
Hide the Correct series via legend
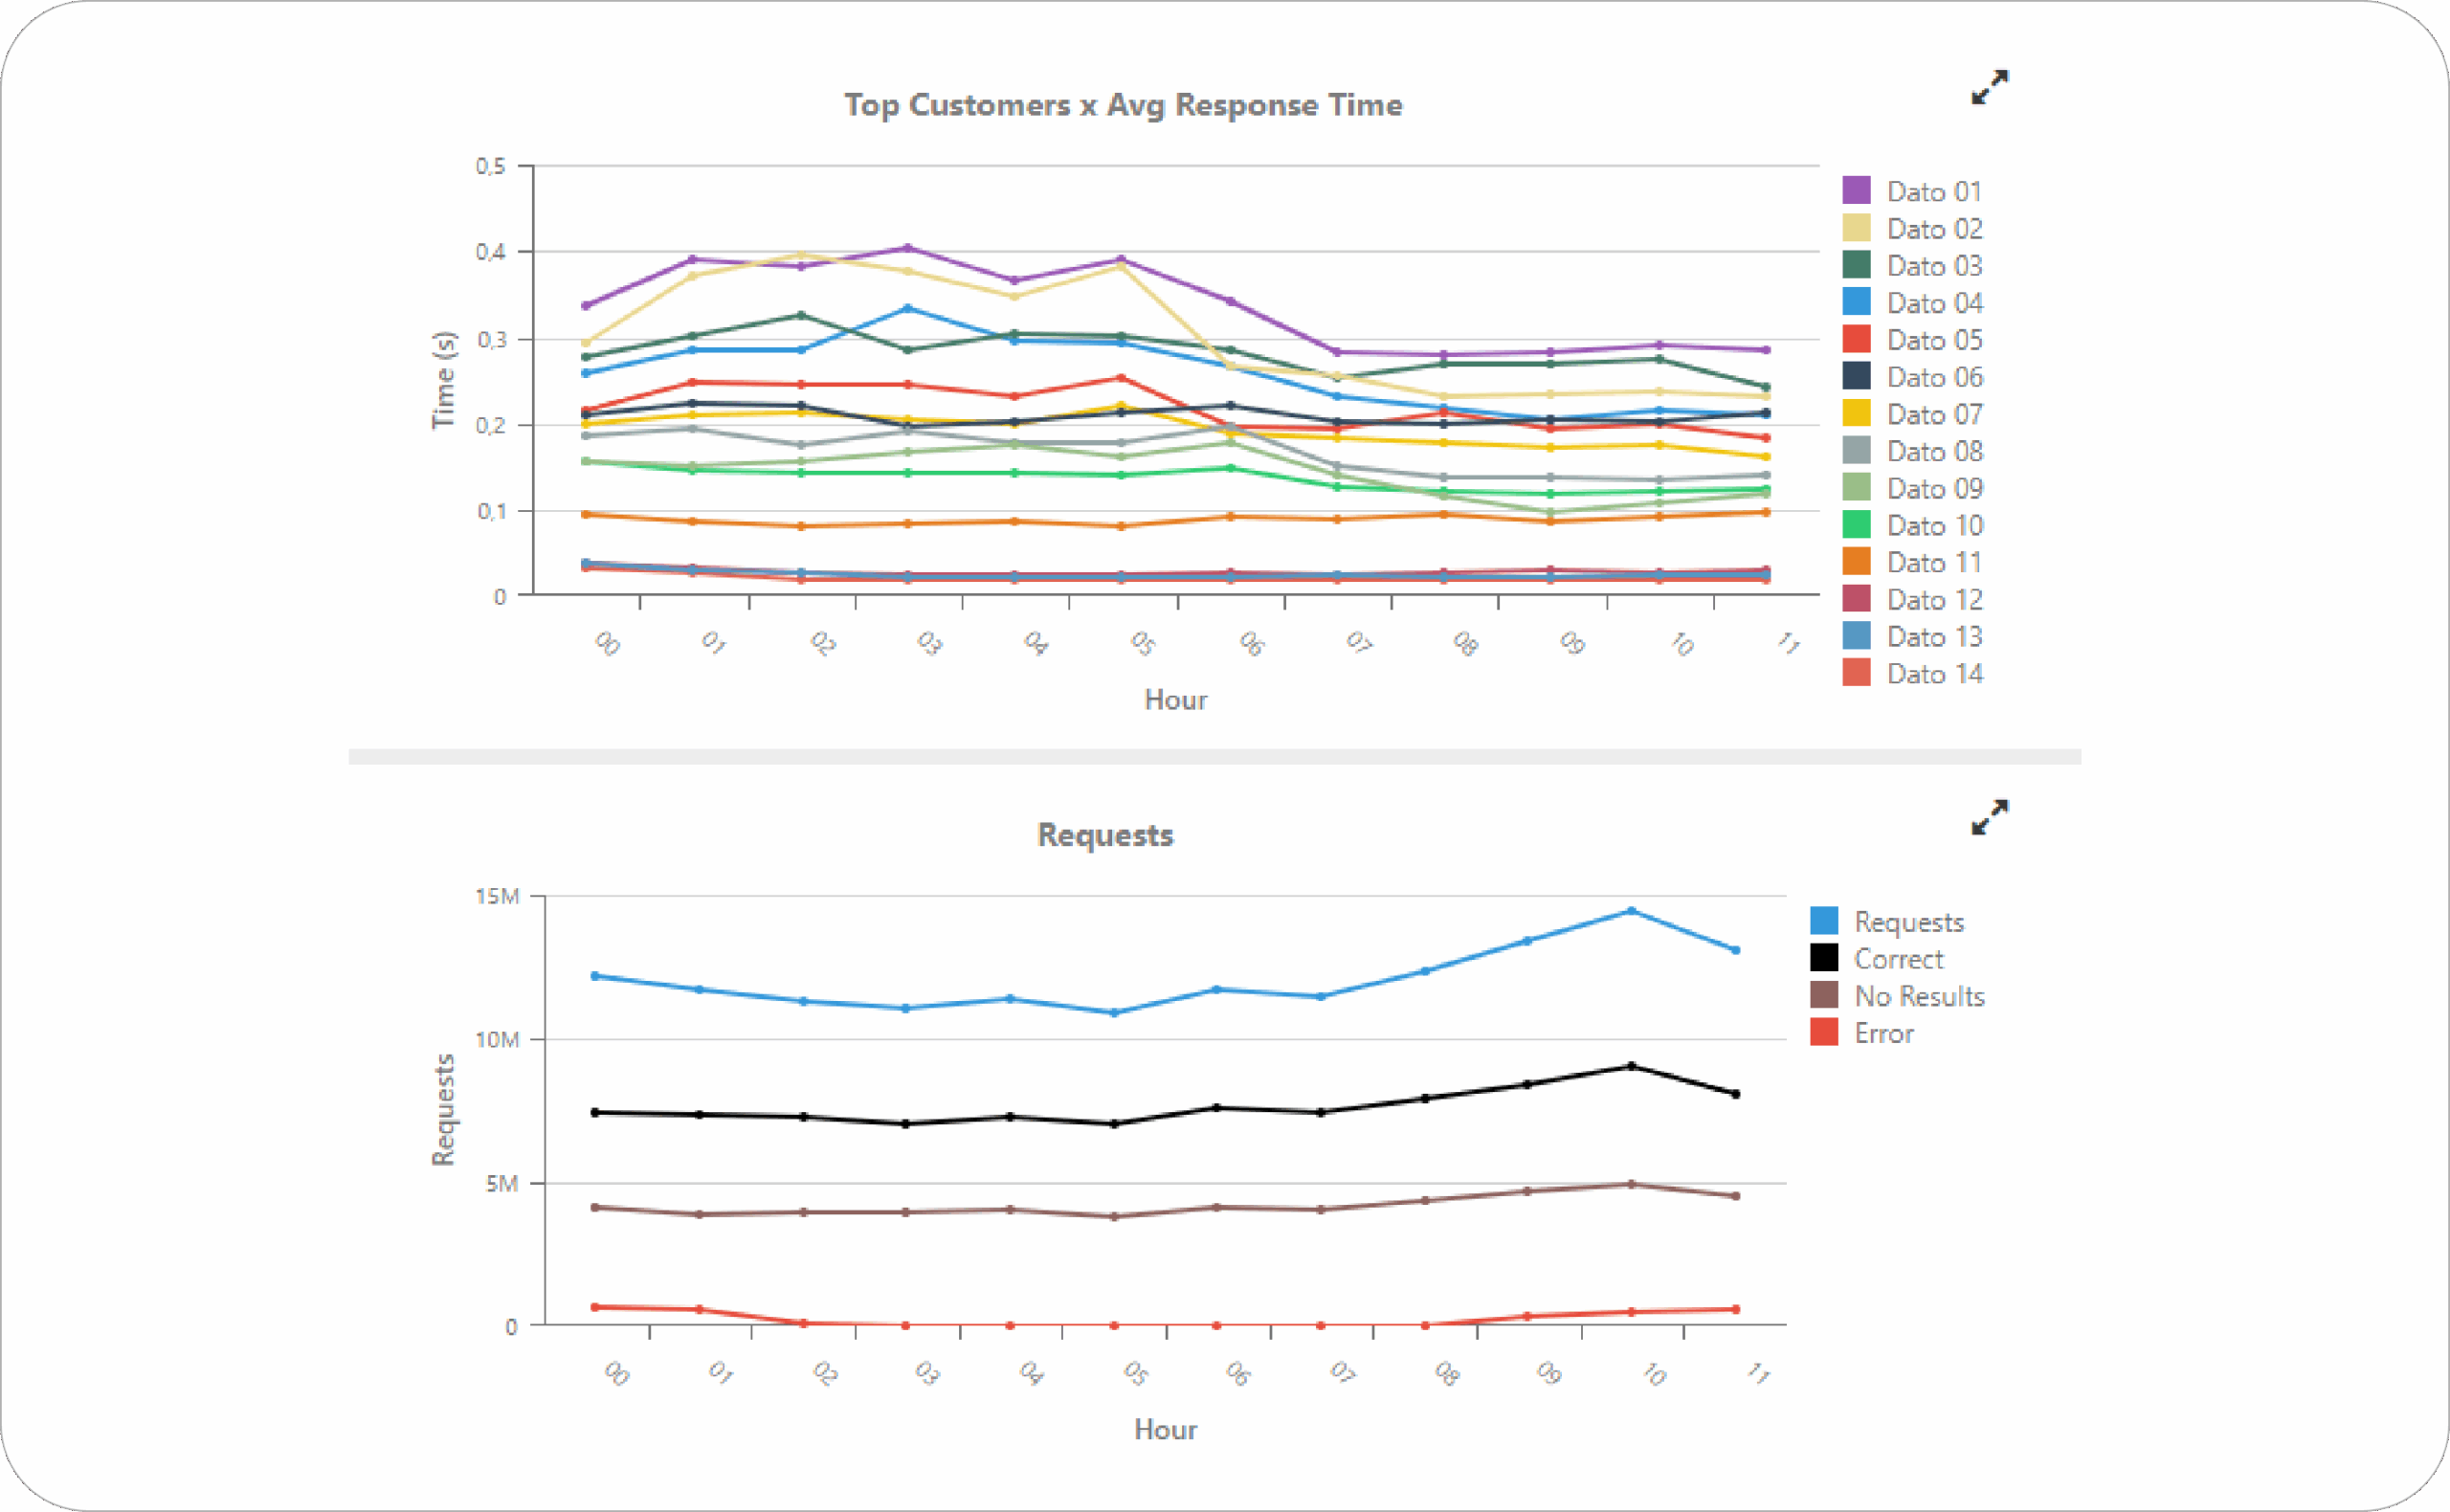(x=1897, y=959)
